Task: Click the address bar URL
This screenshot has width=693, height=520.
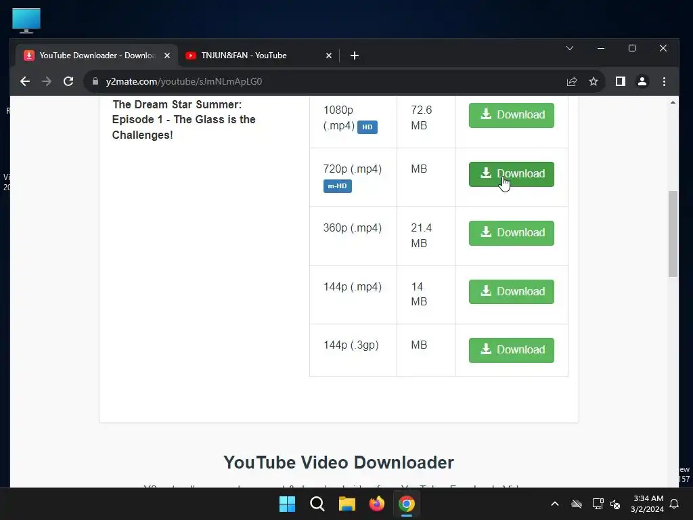Action: 184,81
